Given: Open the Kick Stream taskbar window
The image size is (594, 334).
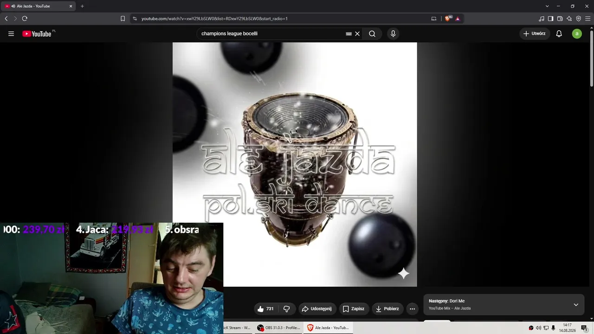Looking at the screenshot, I should click(x=239, y=328).
